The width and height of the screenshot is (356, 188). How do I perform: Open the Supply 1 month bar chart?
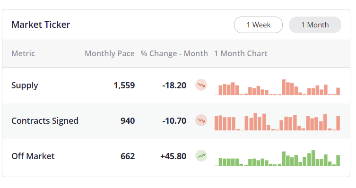point(277,87)
